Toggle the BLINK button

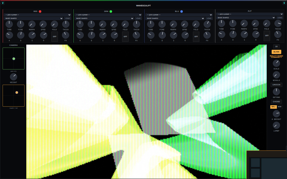[276, 52]
